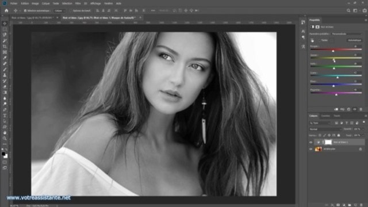Click the Magentas slider handle
This screenshot has height=207, width=368.
click(x=336, y=94)
